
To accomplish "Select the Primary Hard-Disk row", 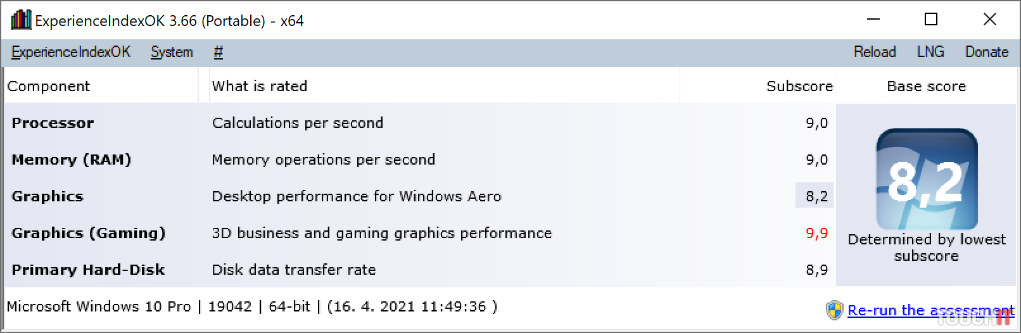I will (x=88, y=270).
